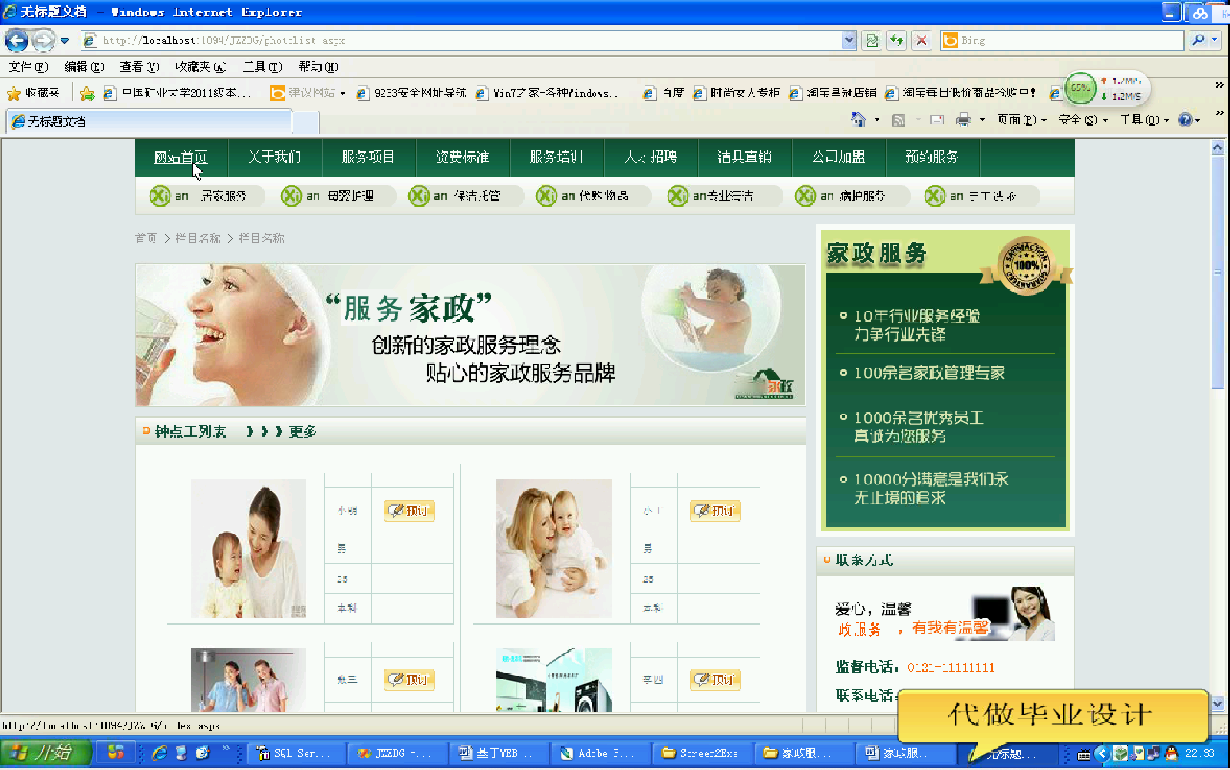Open the 百度 favorite link

tap(664, 93)
